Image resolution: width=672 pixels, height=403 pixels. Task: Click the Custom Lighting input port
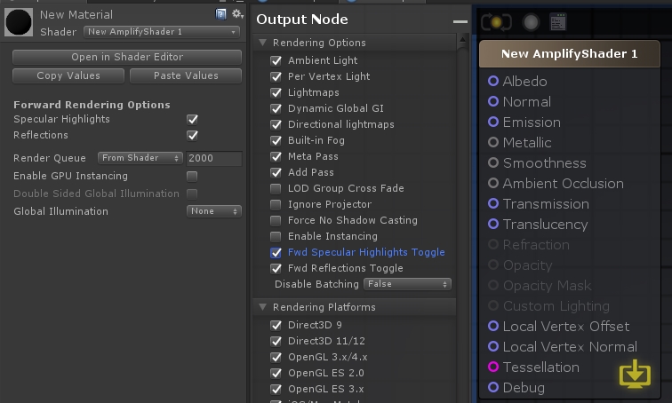(493, 305)
